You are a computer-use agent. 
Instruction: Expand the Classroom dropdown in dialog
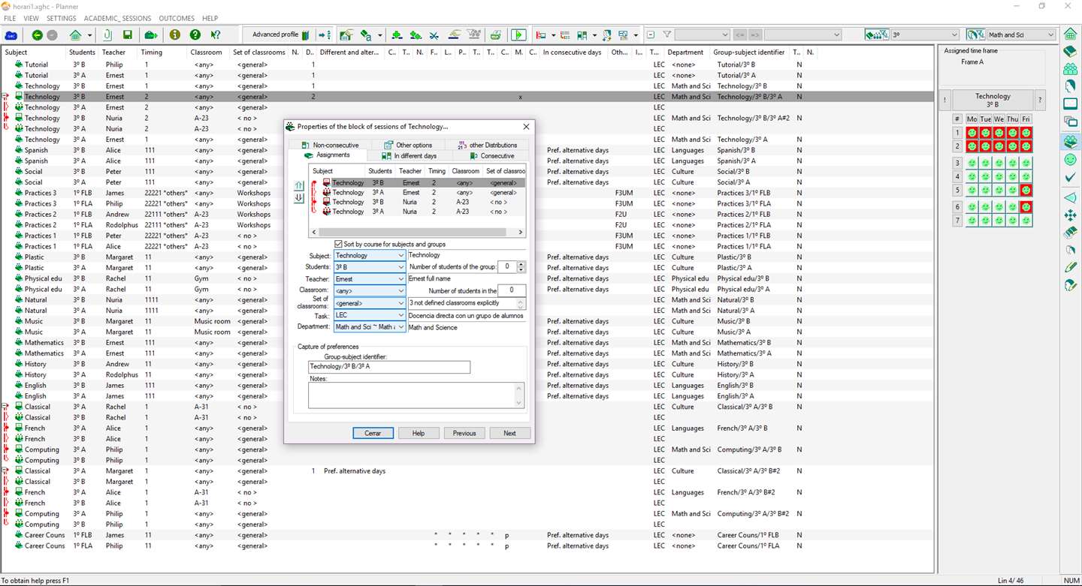400,291
